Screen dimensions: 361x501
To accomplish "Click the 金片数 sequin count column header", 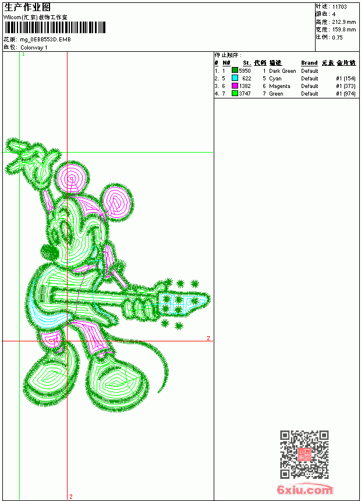I will tap(346, 63).
